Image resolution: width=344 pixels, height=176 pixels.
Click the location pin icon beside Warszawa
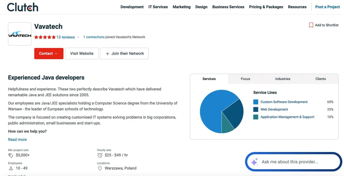click(x=100, y=168)
